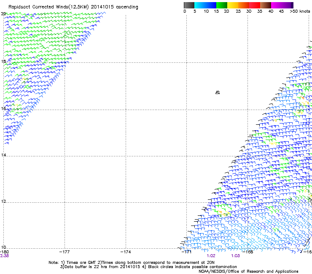Click the red 30-35 knots legend segment
This screenshot has width=312, height=274.
[x=255, y=5]
